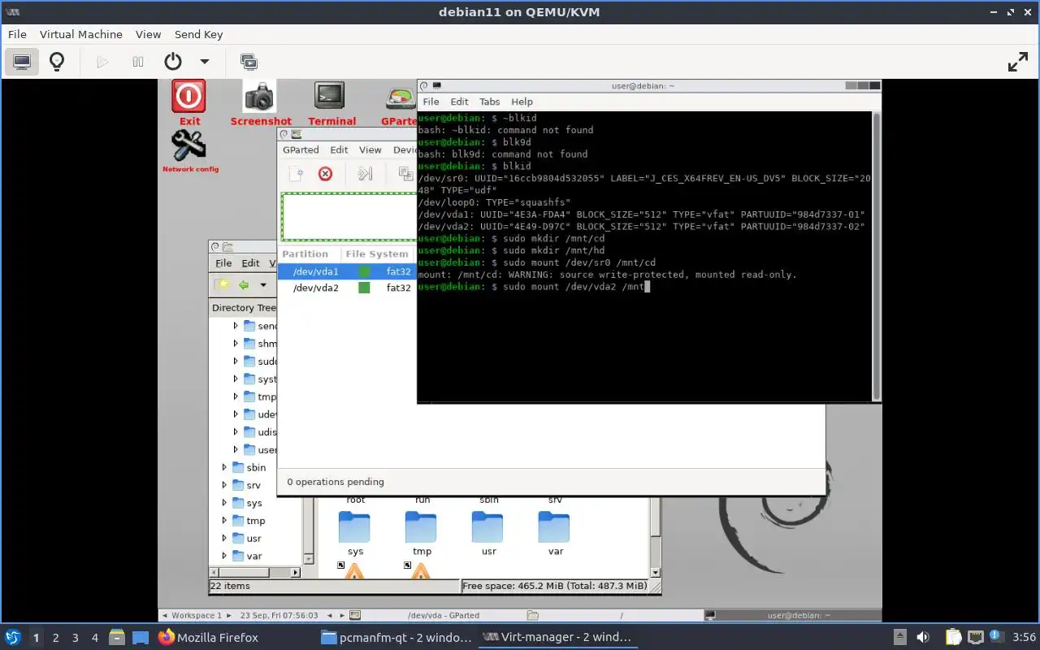The image size is (1040, 650).
Task: Click the delete partition icon in GParted
Action: (x=325, y=173)
